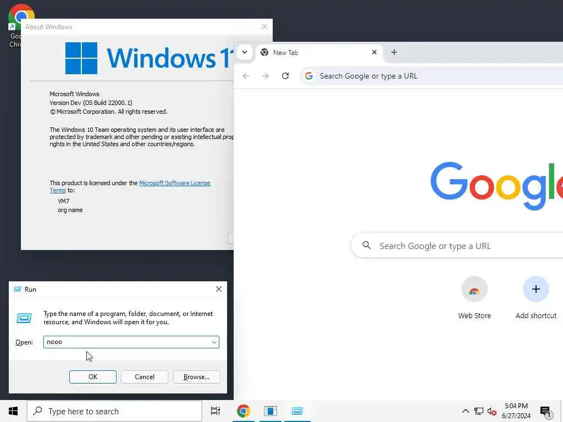Focus the Google homepage search box
Viewport: 563px width, 422px height.
(x=457, y=246)
